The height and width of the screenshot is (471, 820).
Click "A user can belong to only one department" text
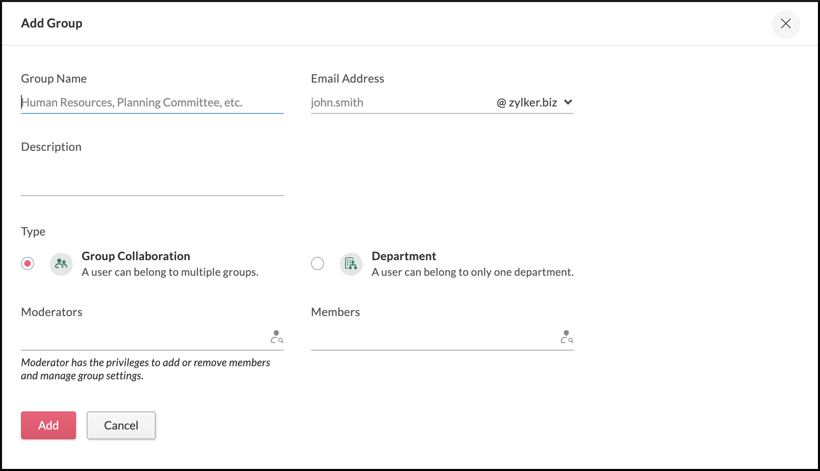(472, 272)
